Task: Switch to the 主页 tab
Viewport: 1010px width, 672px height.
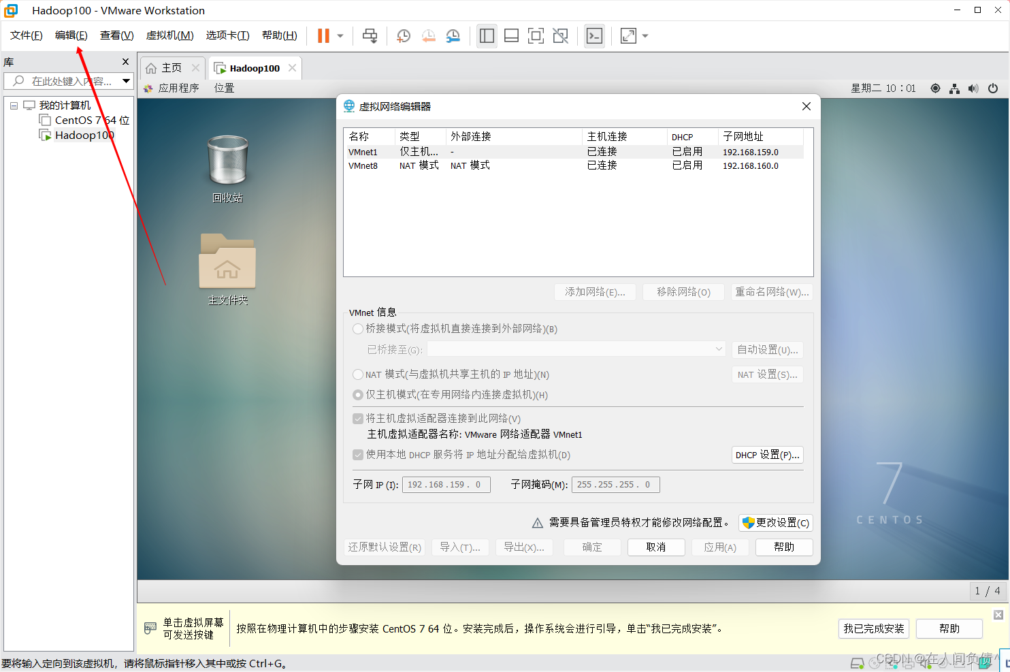Action: 170,67
